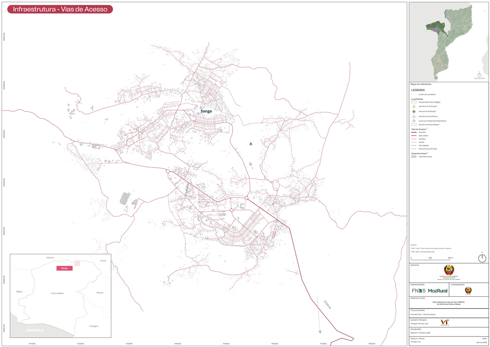Screen dimensions: 490x347
Task: Click Marara in the inset map
Action: [100, 293]
